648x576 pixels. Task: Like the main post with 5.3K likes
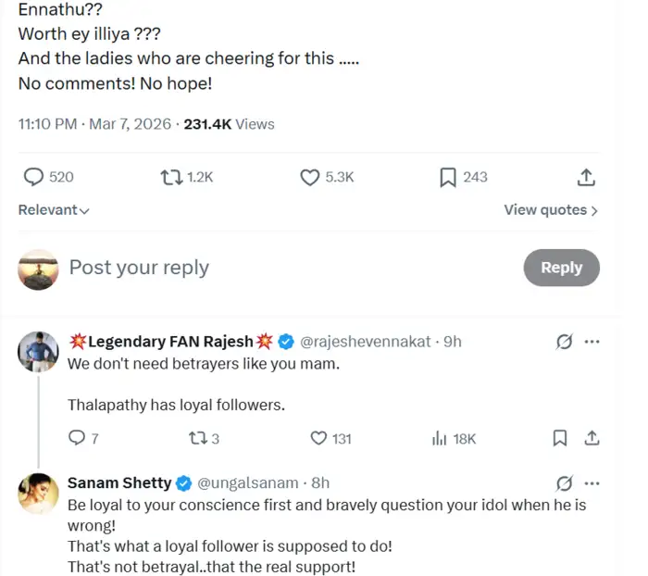310,177
